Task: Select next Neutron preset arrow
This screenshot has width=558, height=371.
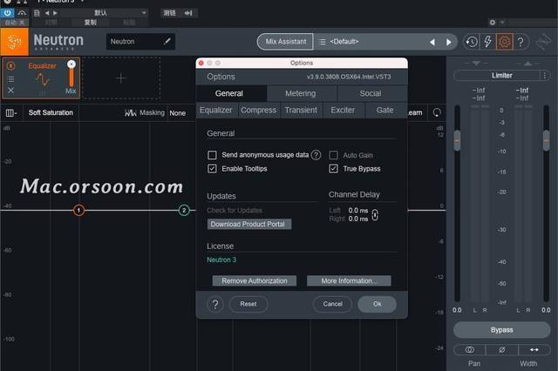Action: (x=449, y=43)
